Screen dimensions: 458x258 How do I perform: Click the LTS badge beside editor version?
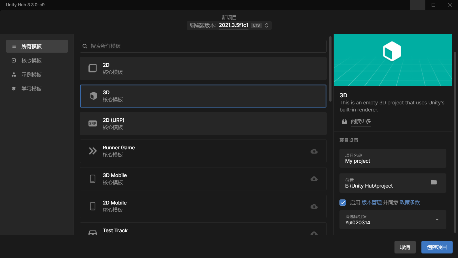[256, 25]
